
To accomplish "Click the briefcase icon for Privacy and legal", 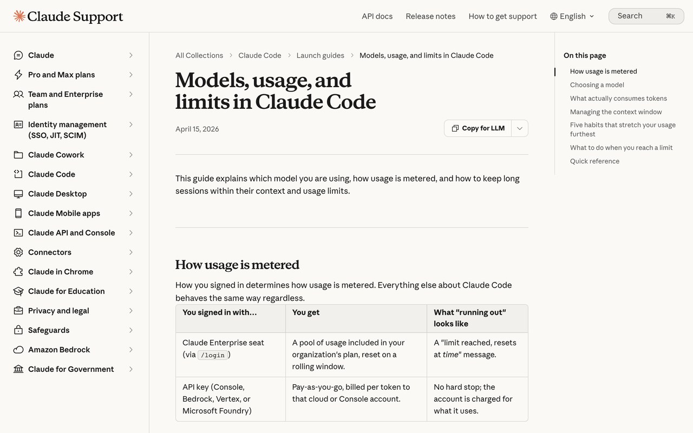I will coord(18,311).
